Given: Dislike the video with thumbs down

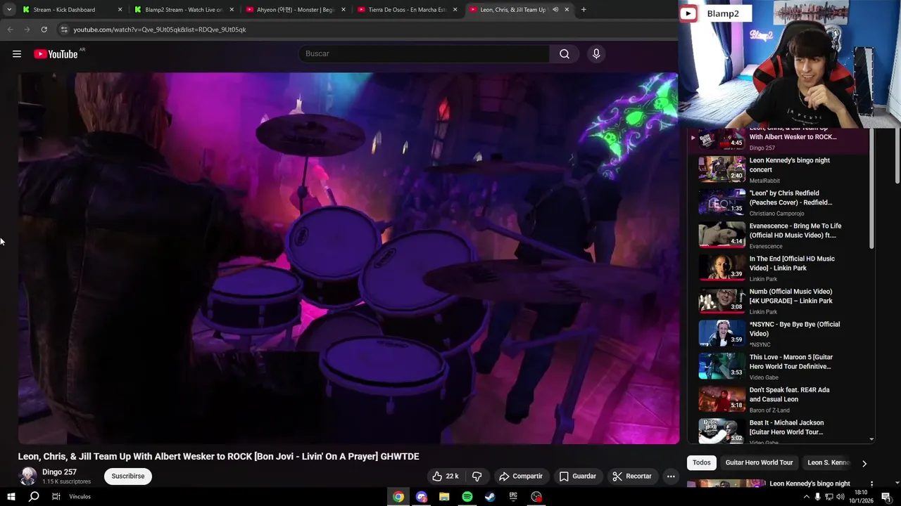Looking at the screenshot, I should [x=477, y=476].
